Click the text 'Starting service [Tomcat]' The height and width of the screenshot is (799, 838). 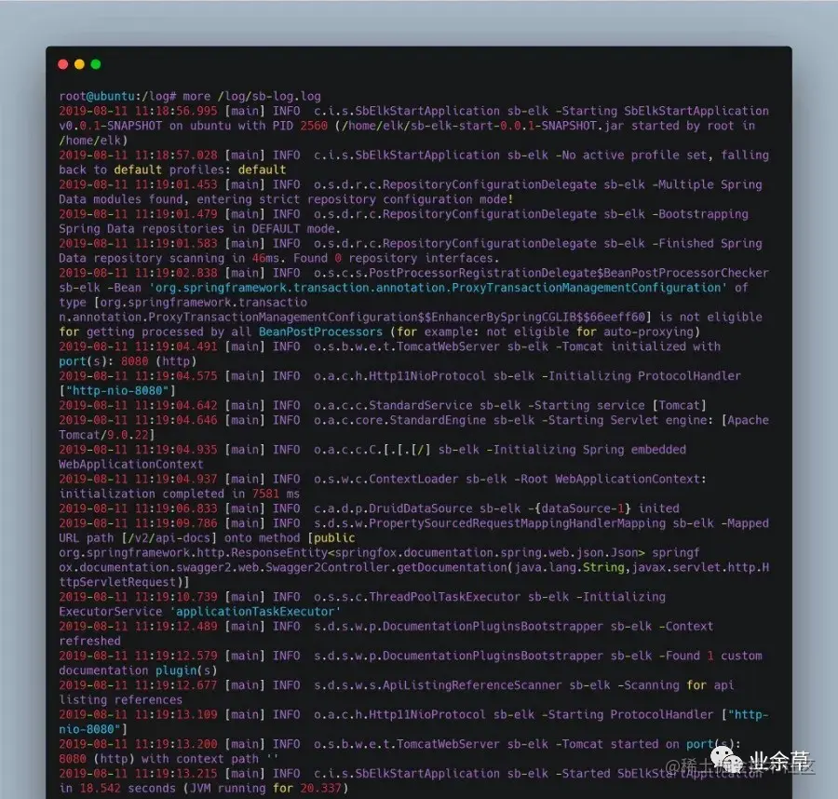pos(620,405)
